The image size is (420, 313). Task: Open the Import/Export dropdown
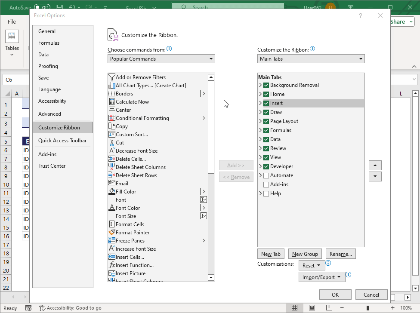point(322,277)
